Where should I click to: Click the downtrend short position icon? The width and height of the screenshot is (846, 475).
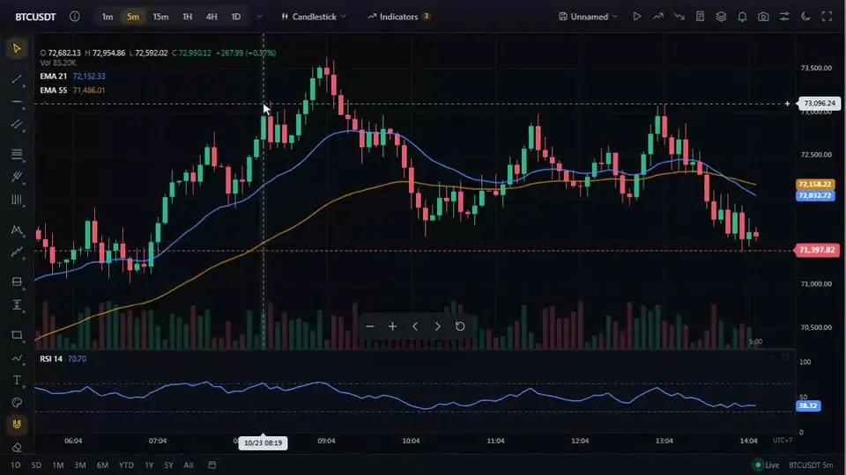tap(679, 17)
